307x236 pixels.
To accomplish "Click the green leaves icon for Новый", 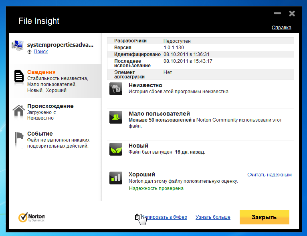I will [116, 149].
